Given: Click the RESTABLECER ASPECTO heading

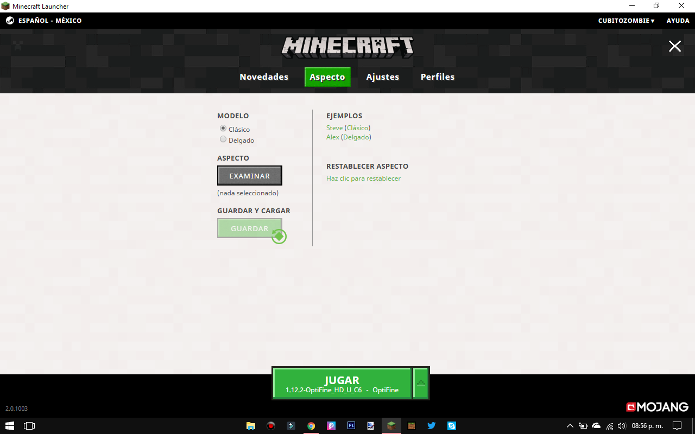Looking at the screenshot, I should (367, 166).
